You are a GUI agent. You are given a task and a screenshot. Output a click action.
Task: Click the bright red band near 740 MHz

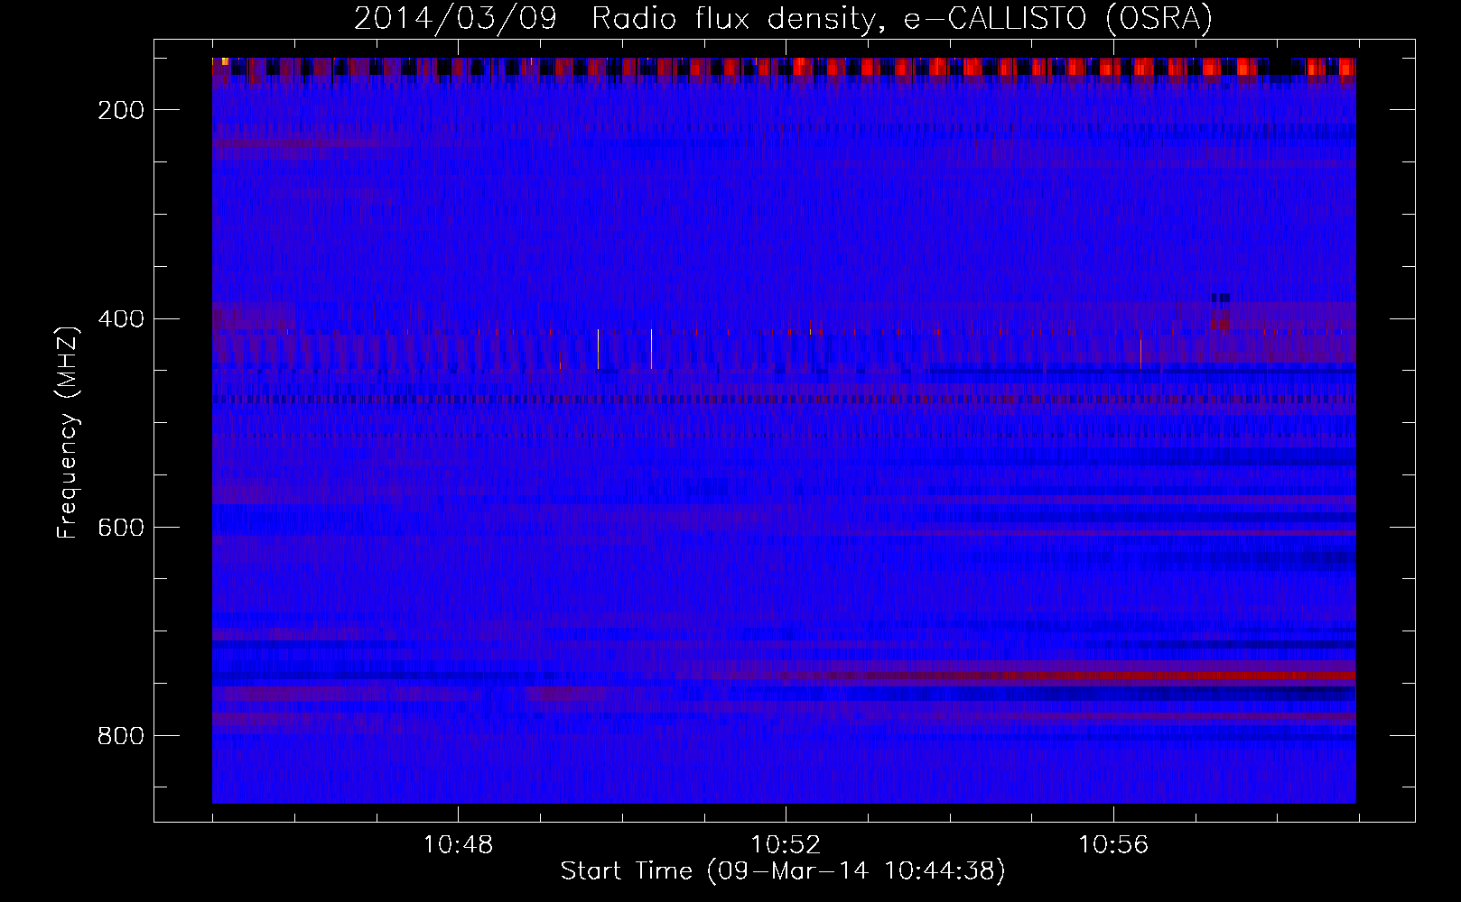coord(1174,676)
